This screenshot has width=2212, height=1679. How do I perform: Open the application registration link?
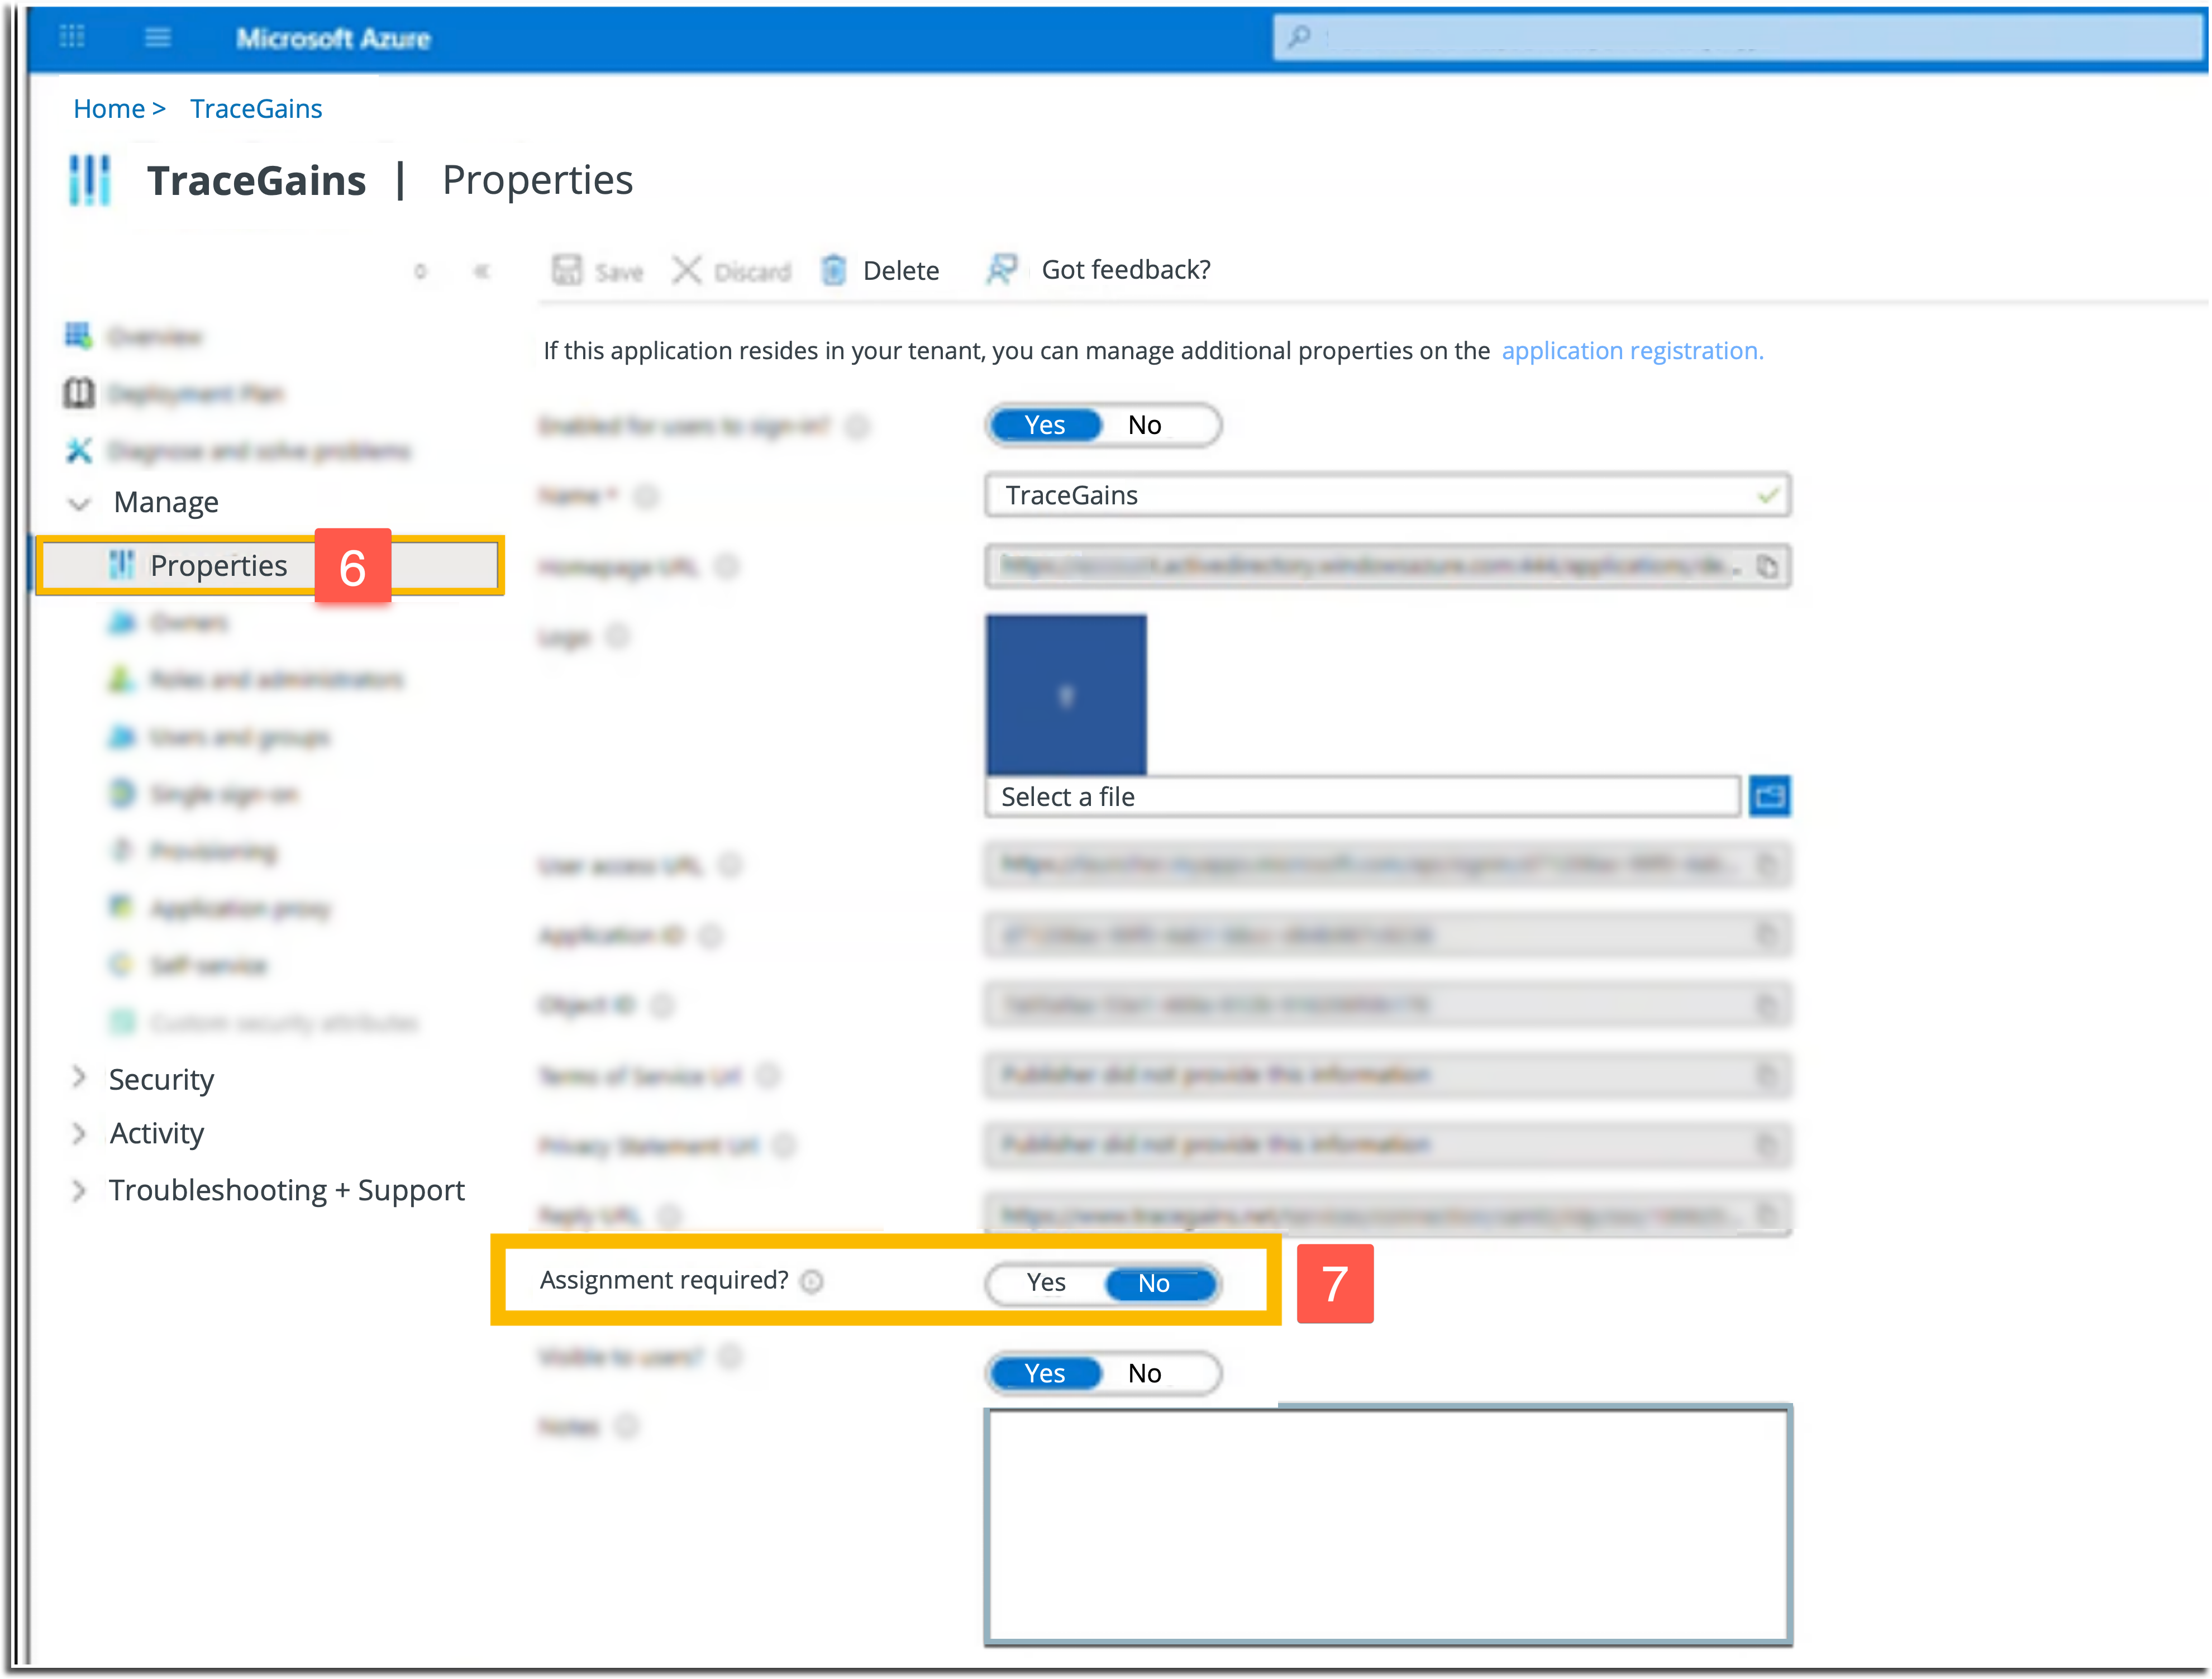click(1632, 351)
